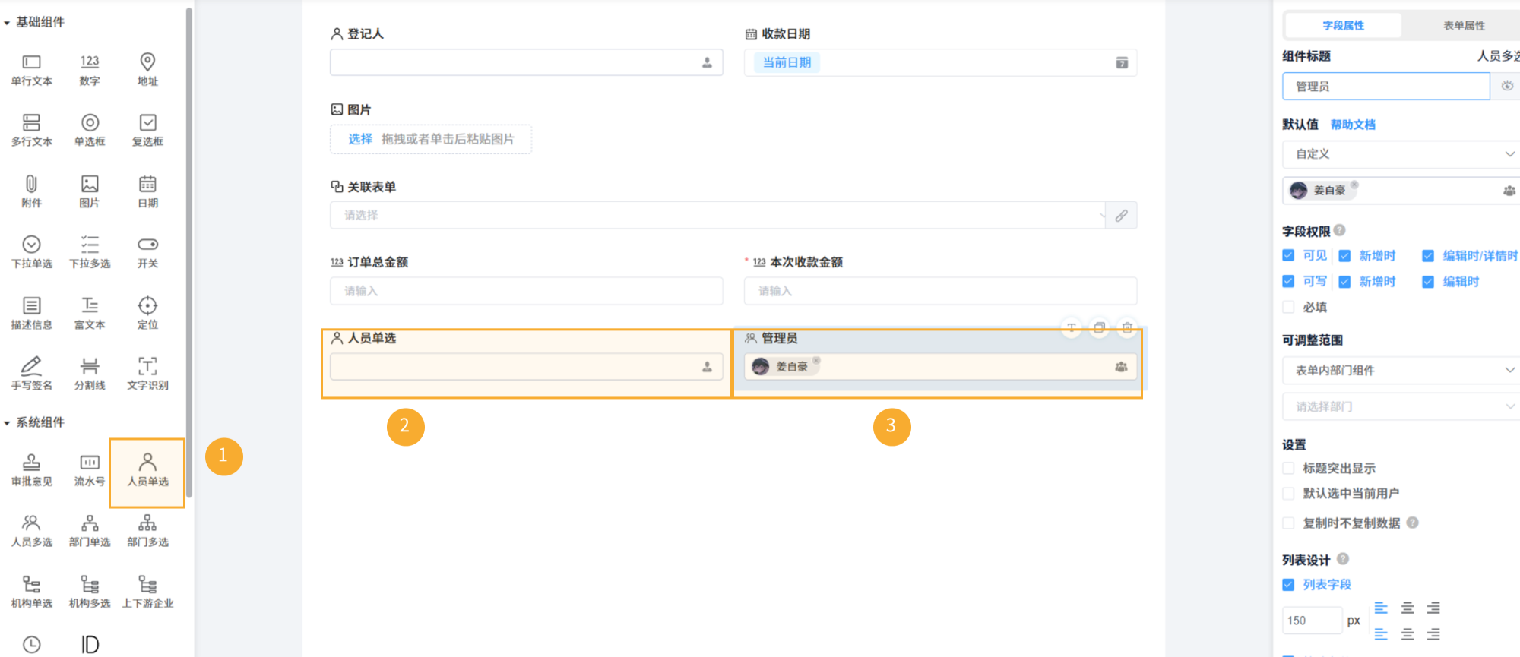Click the 订单总金额 input field
1520x657 pixels.
tap(527, 291)
